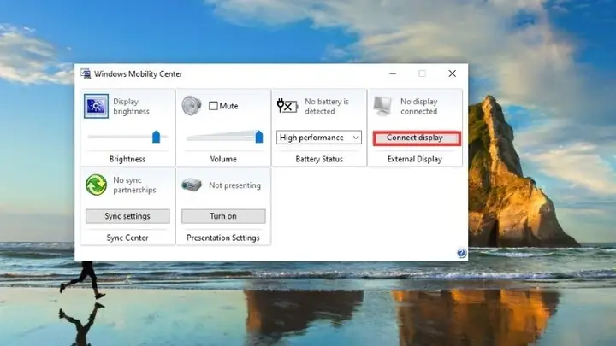The height and width of the screenshot is (346, 616).
Task: Click 'Display brightness' text
Action: tap(131, 106)
